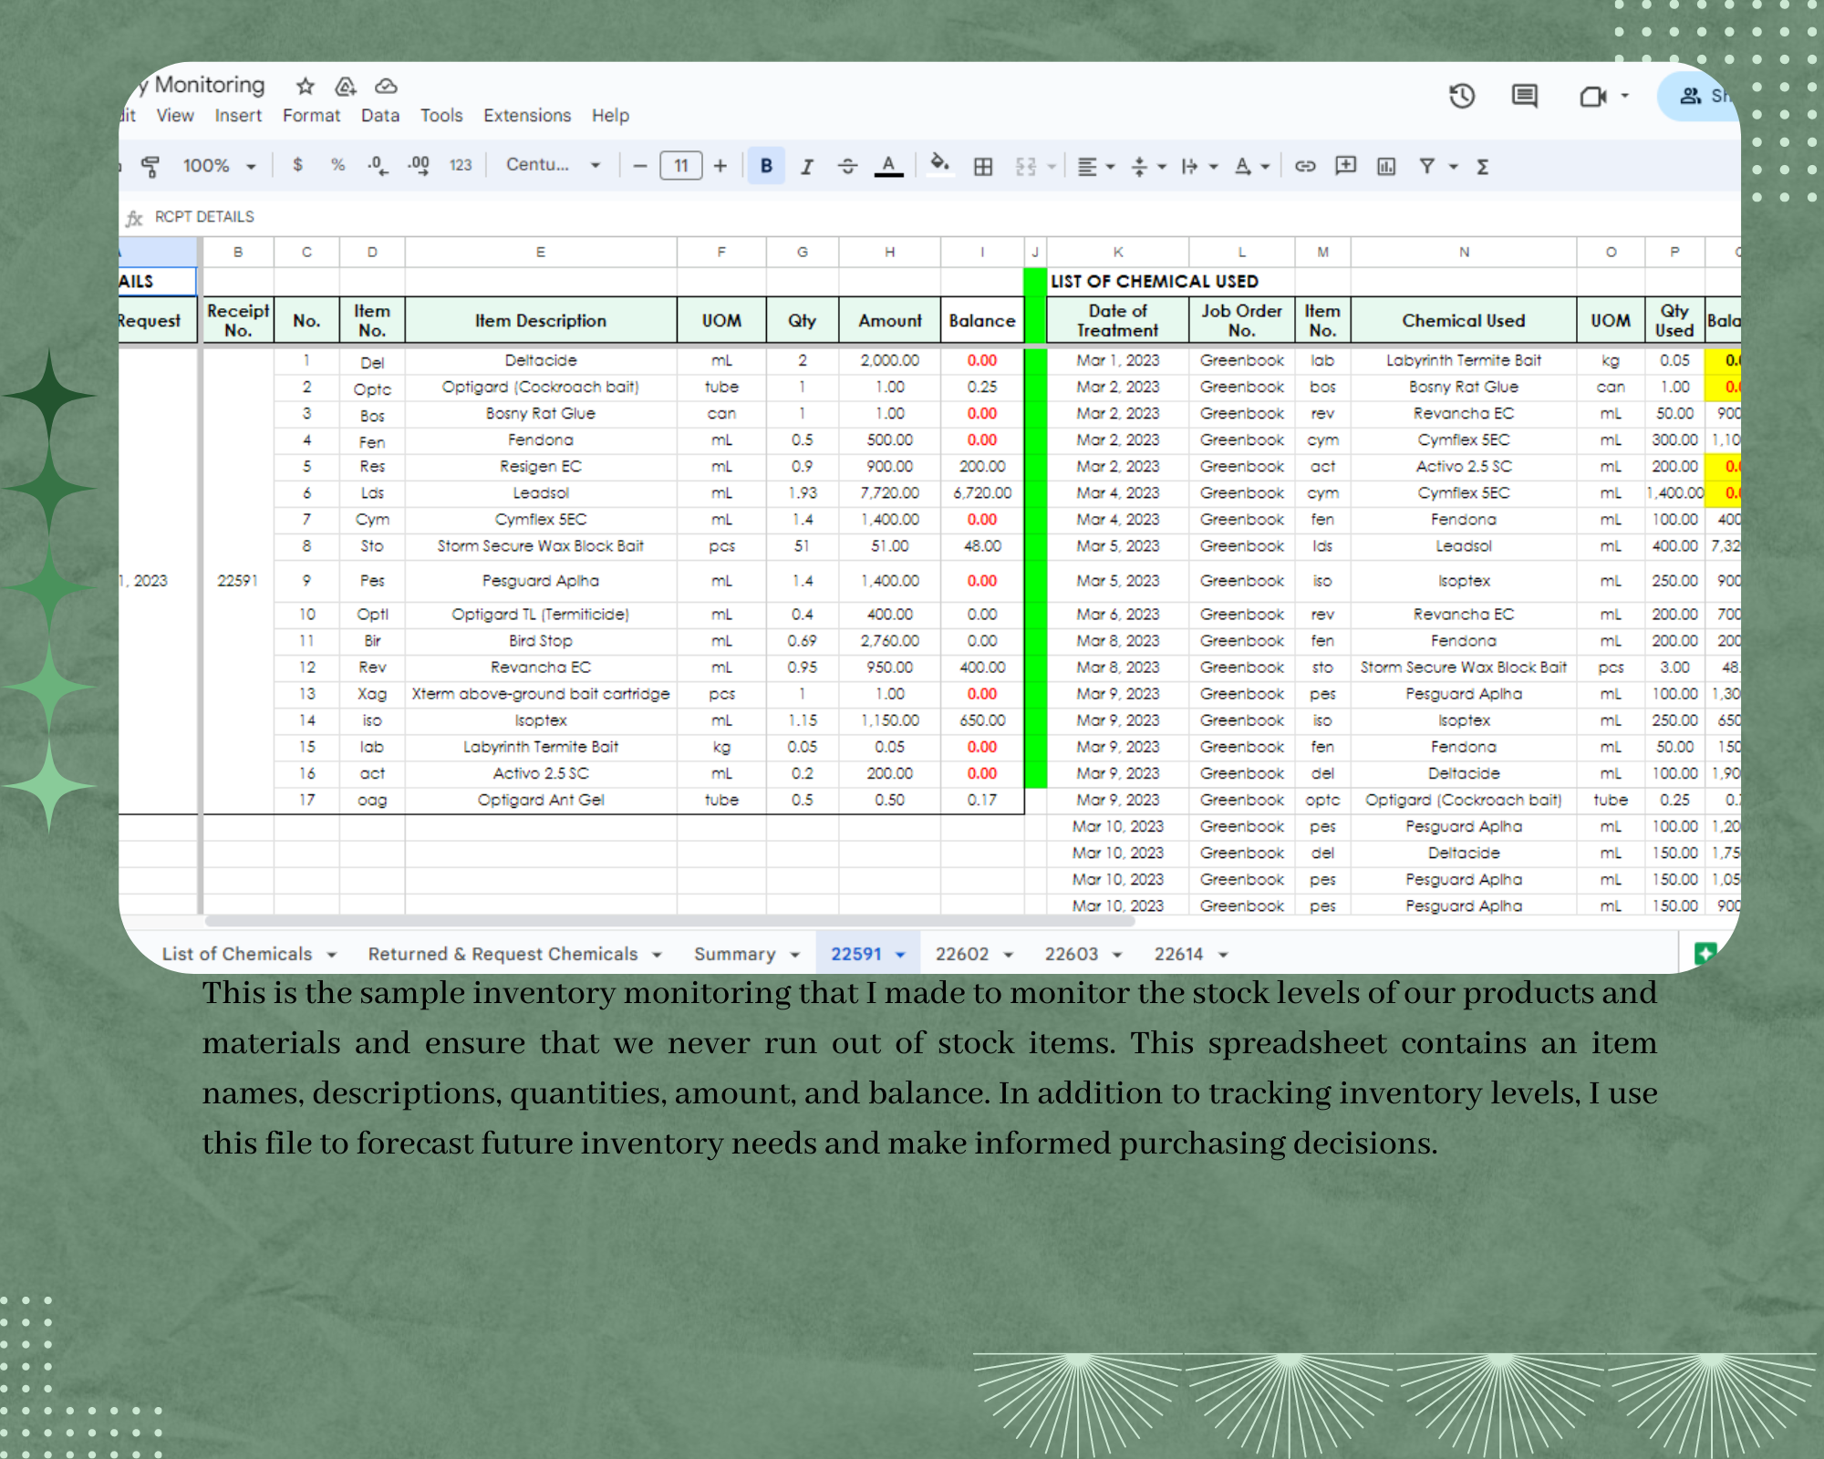Open the version history clock icon
The height and width of the screenshot is (1459, 1824).
pyautogui.click(x=1462, y=96)
